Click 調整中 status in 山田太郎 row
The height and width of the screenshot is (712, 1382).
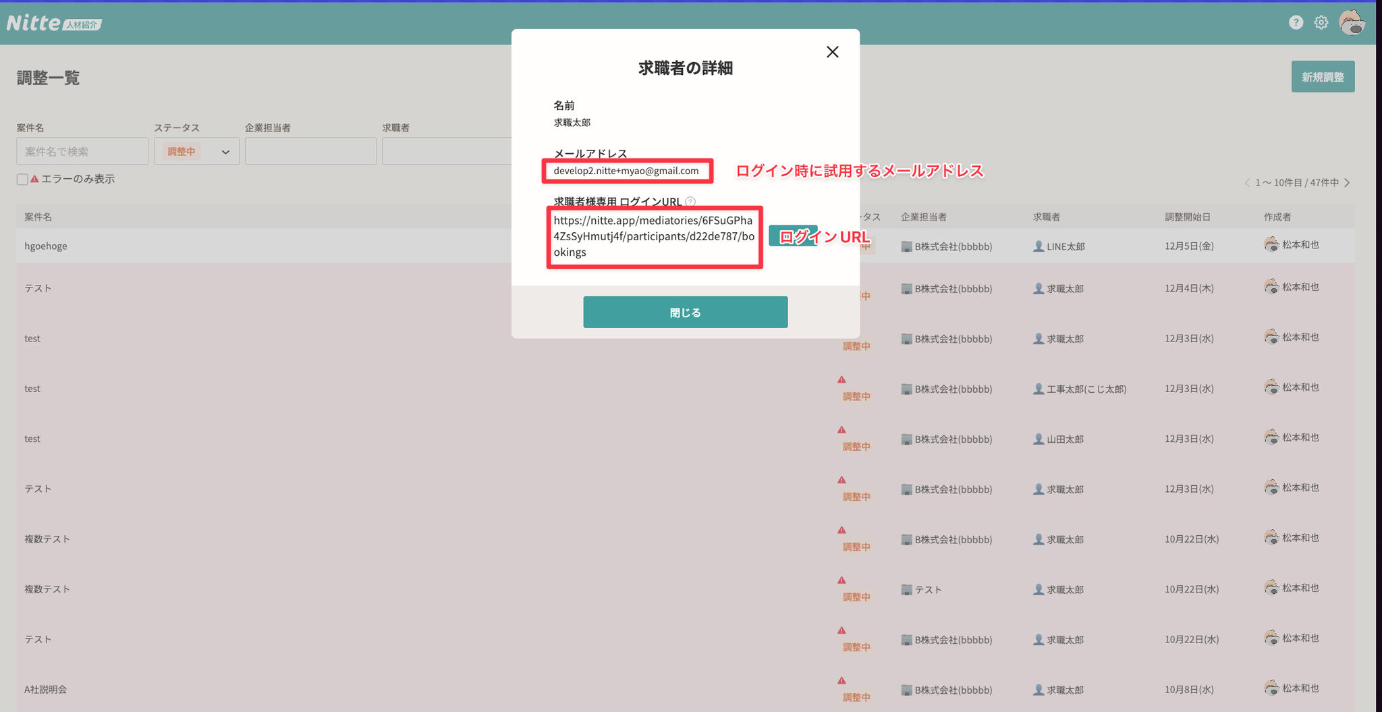[856, 446]
